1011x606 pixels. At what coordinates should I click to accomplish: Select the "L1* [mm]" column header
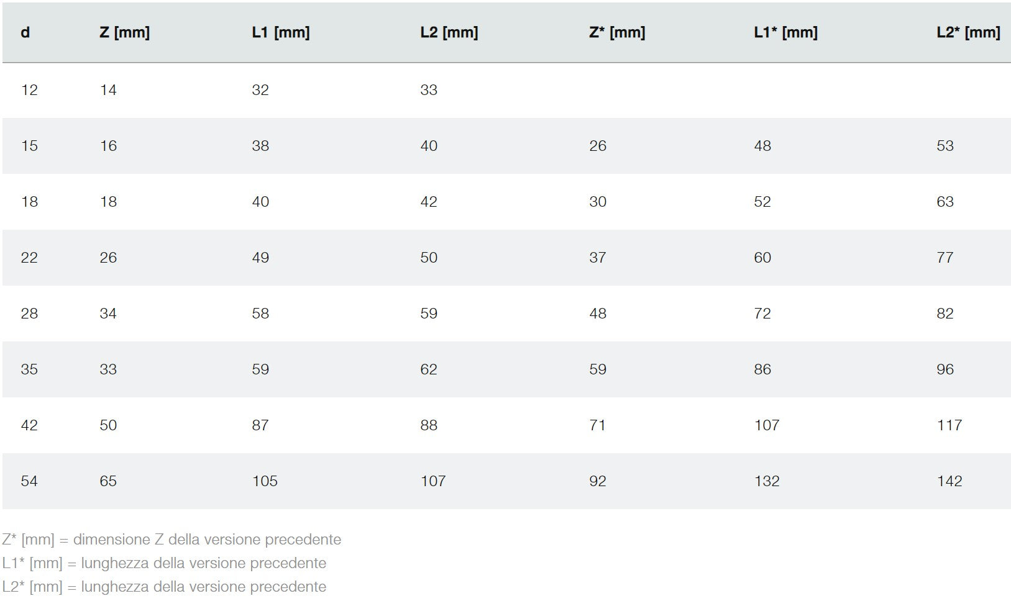tap(785, 32)
